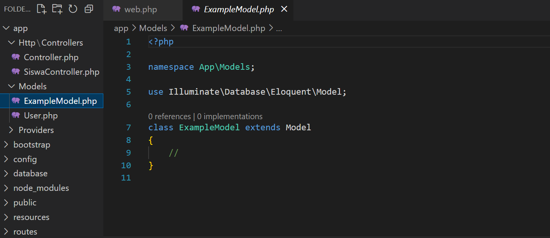
Task: Click the Models breadcrumb segment
Action: pos(153,28)
